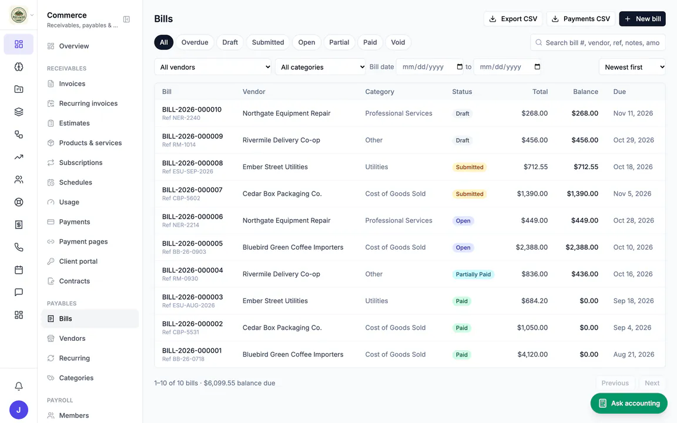Click Export CSV button
This screenshot has height=423, width=677.
(513, 19)
